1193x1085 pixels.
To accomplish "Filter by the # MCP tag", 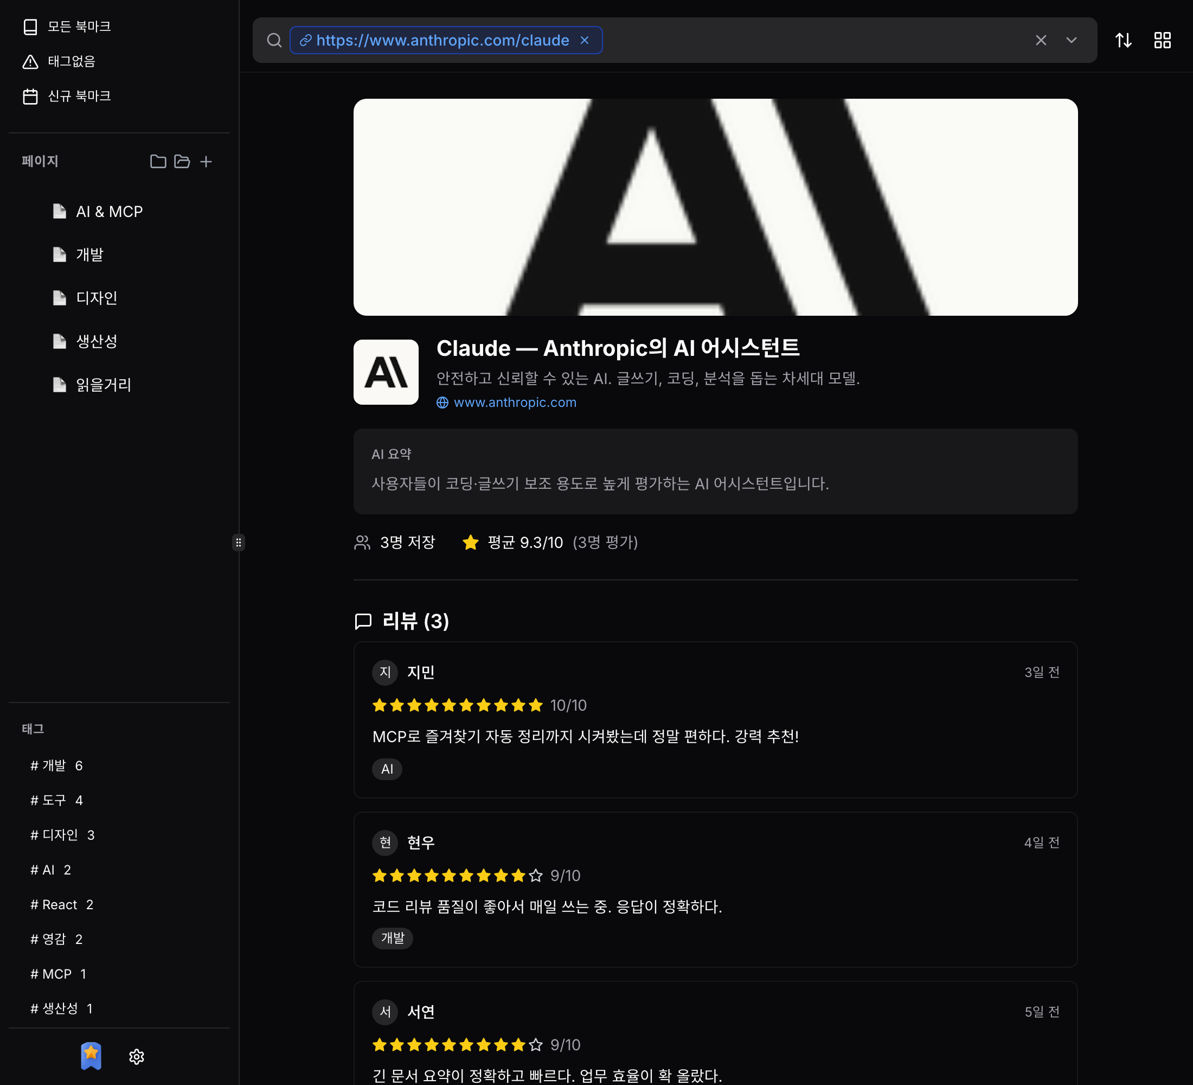I will (x=59, y=974).
